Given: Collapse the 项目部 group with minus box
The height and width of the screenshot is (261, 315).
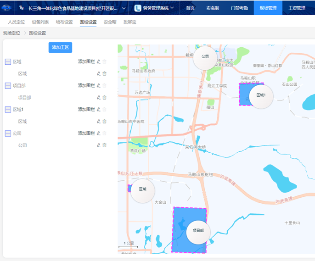Looking at the screenshot, I should [8, 85].
